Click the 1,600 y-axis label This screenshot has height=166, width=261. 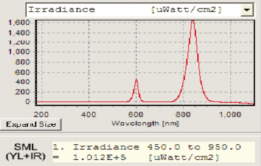click(x=19, y=22)
